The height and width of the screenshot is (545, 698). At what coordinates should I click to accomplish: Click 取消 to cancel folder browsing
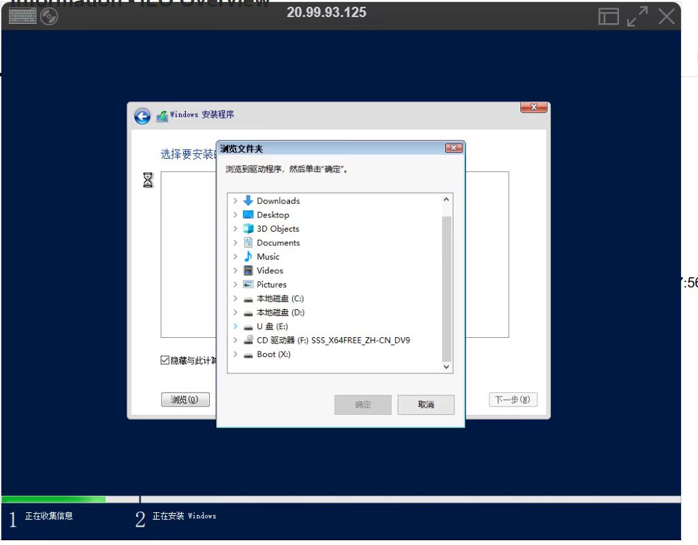pyautogui.click(x=426, y=404)
